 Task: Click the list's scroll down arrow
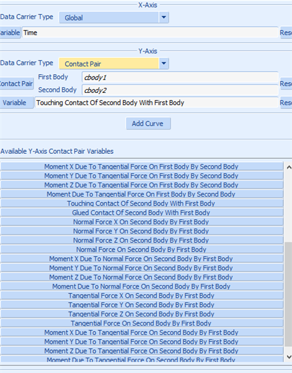289,357
